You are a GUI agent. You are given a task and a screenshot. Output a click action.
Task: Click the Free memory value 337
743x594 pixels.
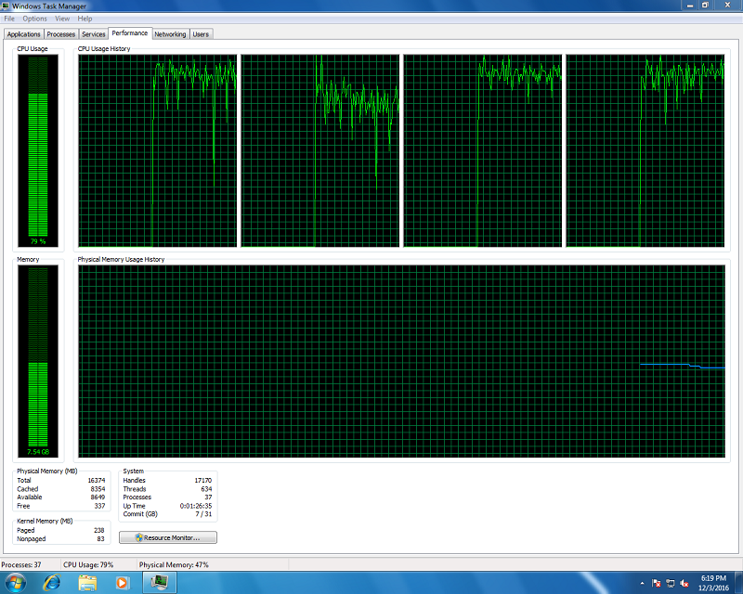(x=99, y=506)
